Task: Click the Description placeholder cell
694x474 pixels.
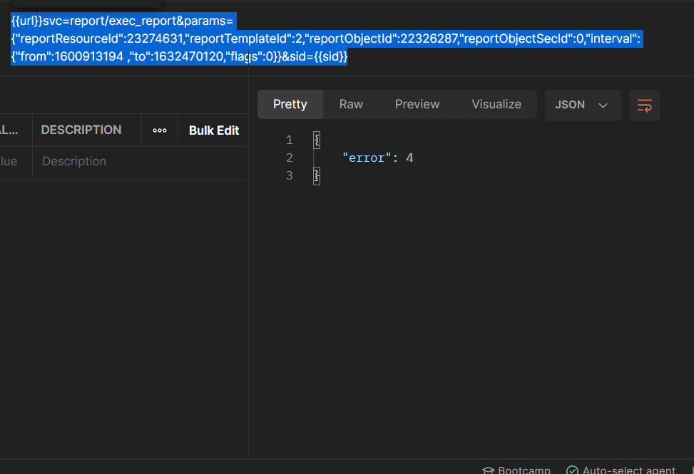Action: (x=74, y=161)
